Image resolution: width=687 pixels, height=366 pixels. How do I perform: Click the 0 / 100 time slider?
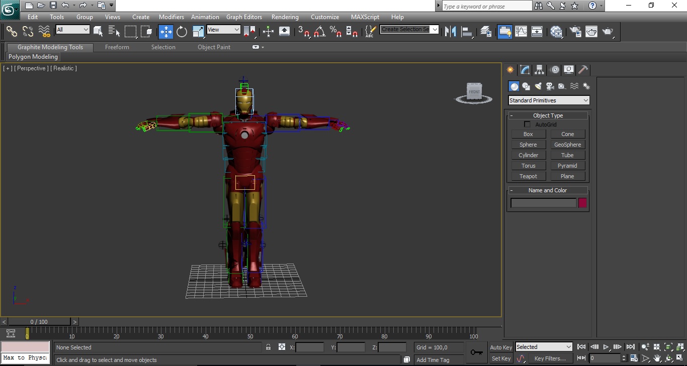point(39,322)
